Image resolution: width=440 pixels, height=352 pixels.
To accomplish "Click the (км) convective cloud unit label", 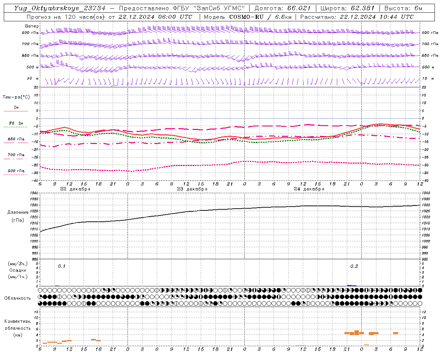I will [x=18, y=335].
